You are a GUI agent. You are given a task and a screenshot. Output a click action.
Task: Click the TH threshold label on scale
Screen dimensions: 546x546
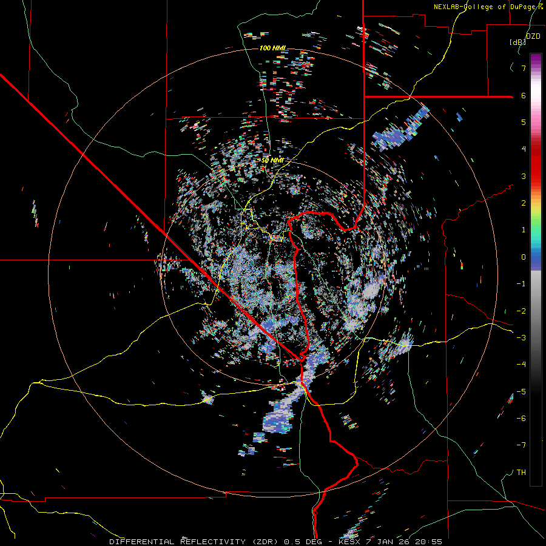(x=521, y=472)
